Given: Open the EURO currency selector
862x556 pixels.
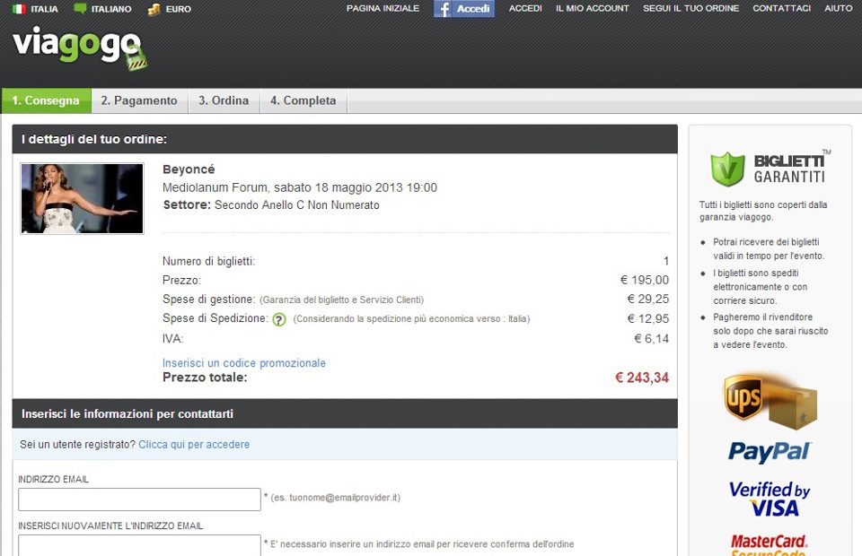Looking at the screenshot, I should click(x=178, y=9).
